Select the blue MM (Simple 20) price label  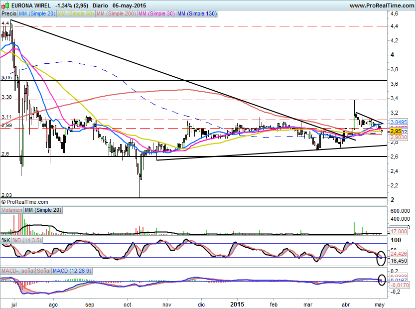[x=37, y=13]
